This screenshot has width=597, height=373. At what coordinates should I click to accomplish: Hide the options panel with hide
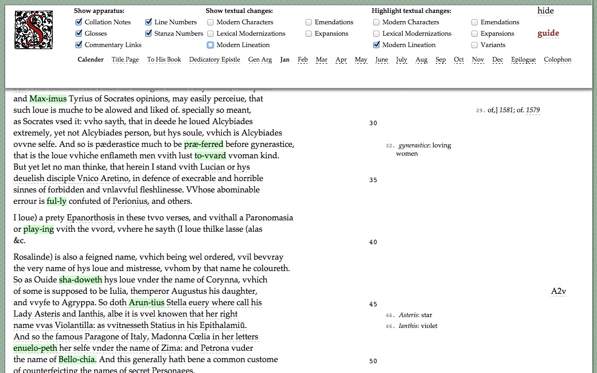[x=545, y=11]
